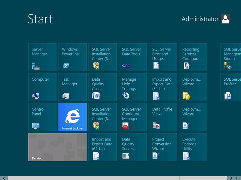Click the Administrator user avatar picture

(226, 19)
